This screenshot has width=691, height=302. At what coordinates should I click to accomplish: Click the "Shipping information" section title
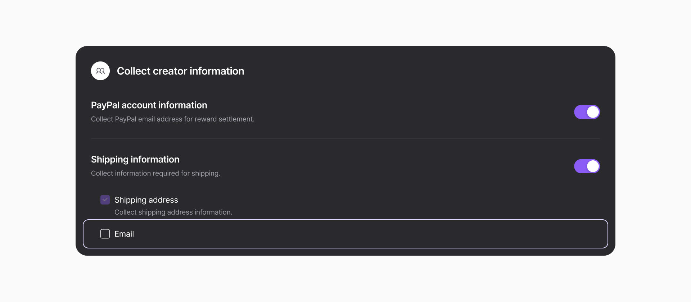tap(135, 159)
